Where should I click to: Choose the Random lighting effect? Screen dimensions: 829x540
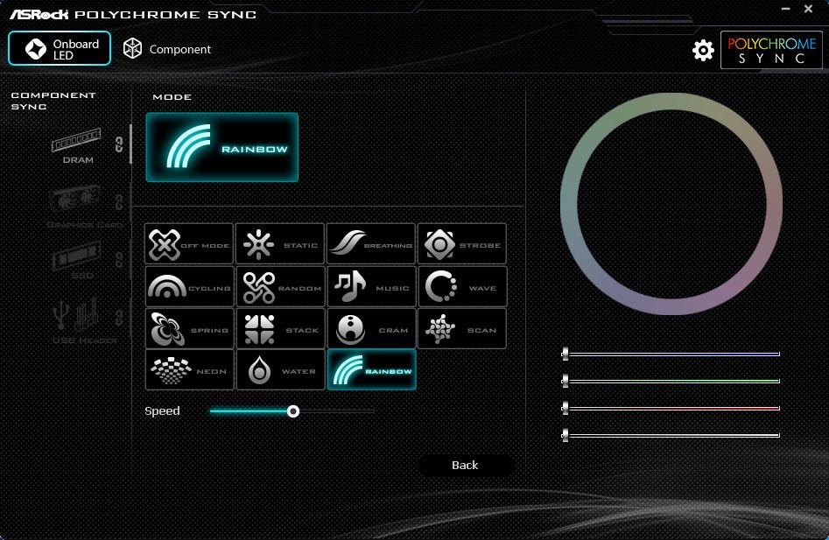[280, 286]
